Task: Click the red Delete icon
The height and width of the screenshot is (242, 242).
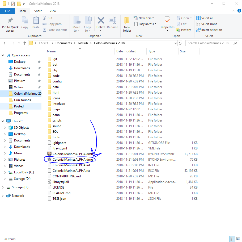Action: (x=101, y=20)
